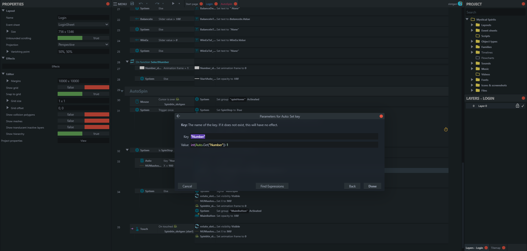
Task: Click the Redo arrow icon
Action: (x=157, y=4)
